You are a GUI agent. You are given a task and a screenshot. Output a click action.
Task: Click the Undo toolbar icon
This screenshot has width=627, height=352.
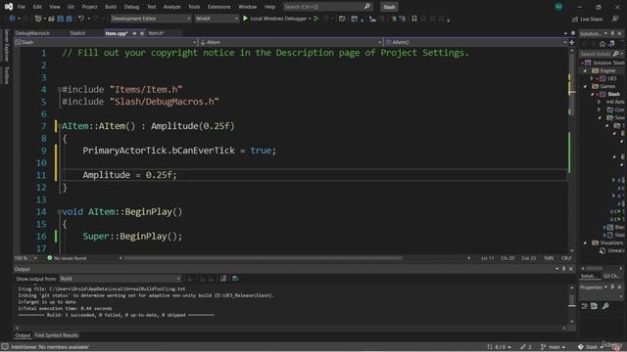[81, 19]
